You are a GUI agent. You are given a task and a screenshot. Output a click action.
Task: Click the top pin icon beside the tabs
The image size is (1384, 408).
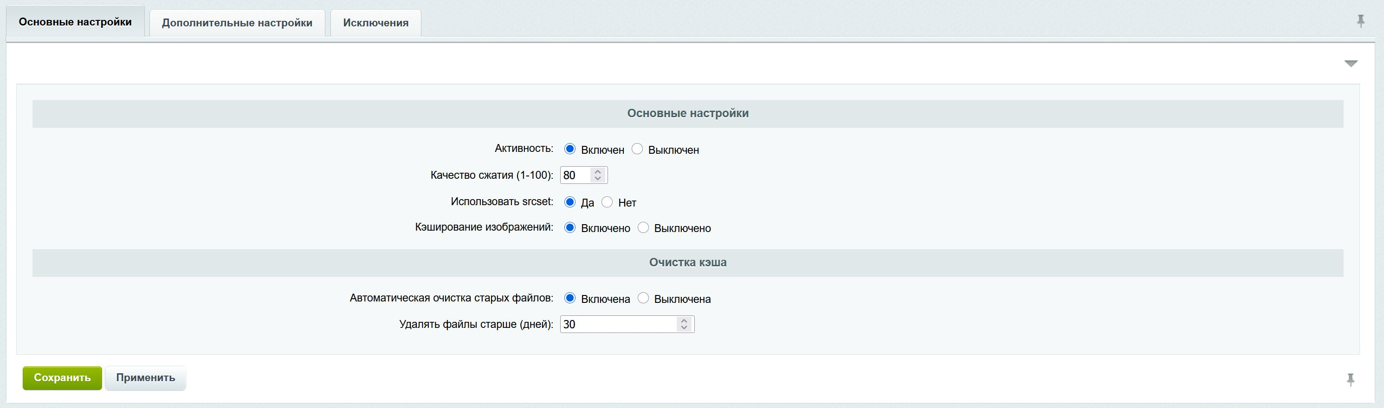pos(1360,21)
